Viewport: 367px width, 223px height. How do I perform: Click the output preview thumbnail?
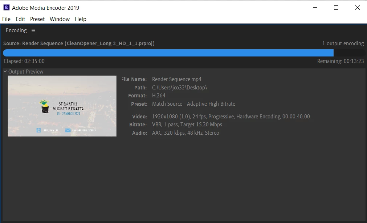pyautogui.click(x=62, y=106)
